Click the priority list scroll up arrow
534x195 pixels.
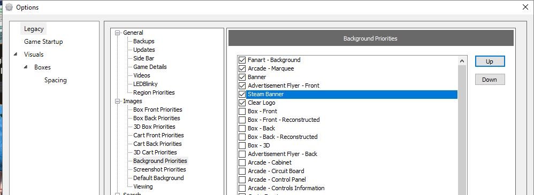(x=462, y=61)
